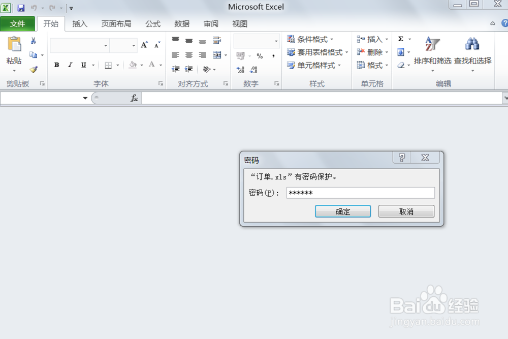Image resolution: width=508 pixels, height=339 pixels.
Task: Click the formula bar input
Action: pos(322,98)
